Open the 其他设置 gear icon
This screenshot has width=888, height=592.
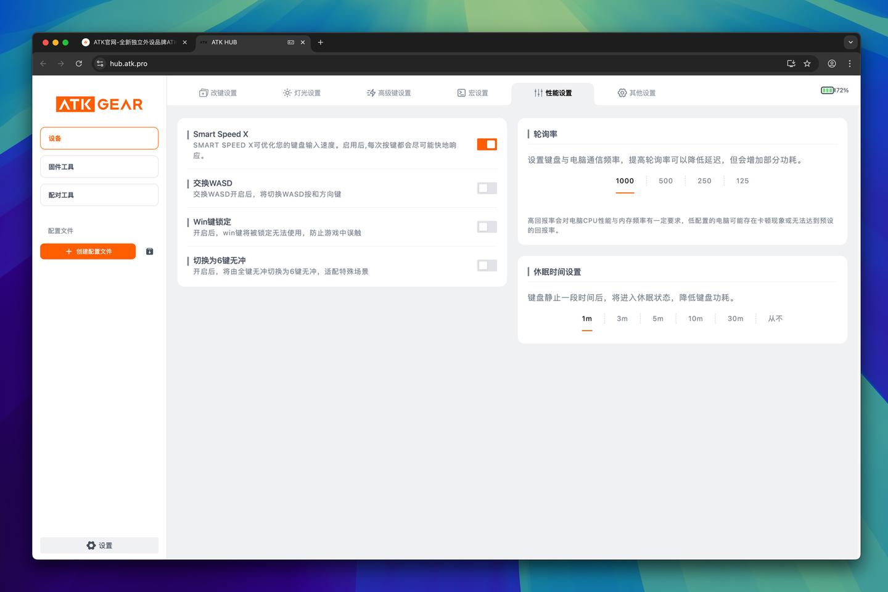pyautogui.click(x=622, y=92)
